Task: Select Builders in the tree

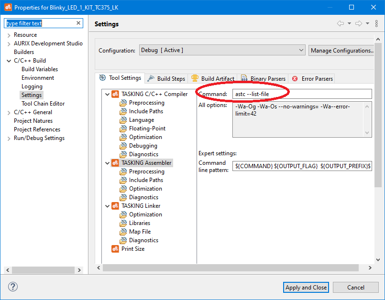Action: click(24, 52)
